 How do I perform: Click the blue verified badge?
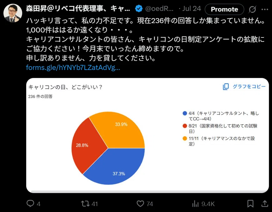(x=139, y=8)
